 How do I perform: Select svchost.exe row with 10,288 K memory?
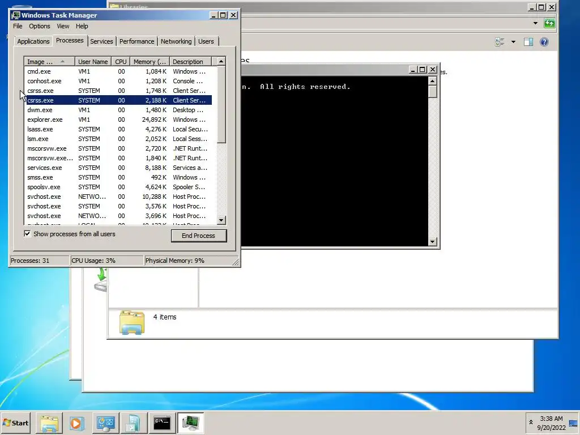pyautogui.click(x=118, y=197)
